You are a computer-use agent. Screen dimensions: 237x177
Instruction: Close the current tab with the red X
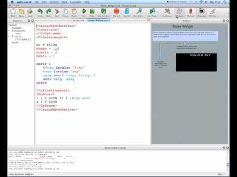(x=149, y=20)
